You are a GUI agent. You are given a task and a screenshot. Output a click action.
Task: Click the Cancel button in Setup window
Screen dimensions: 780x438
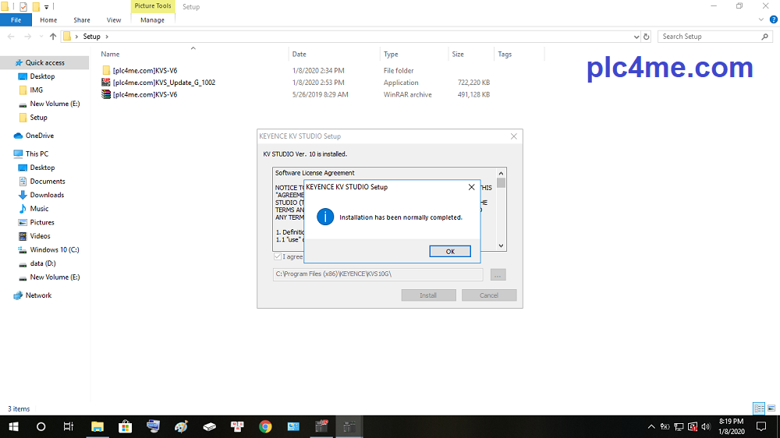[488, 295]
